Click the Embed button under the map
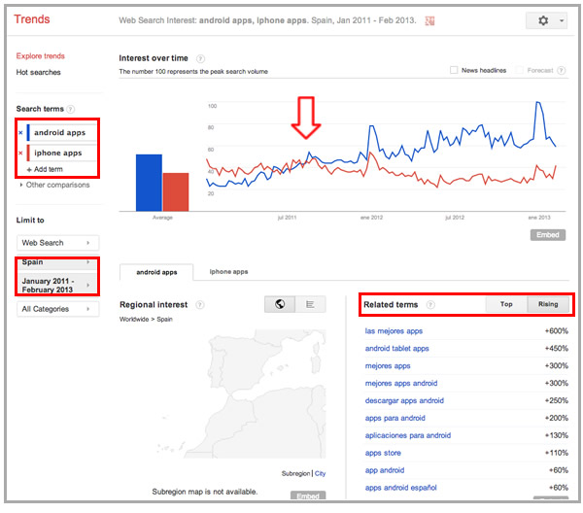Viewport: 583px width, 513px height. pos(308,496)
